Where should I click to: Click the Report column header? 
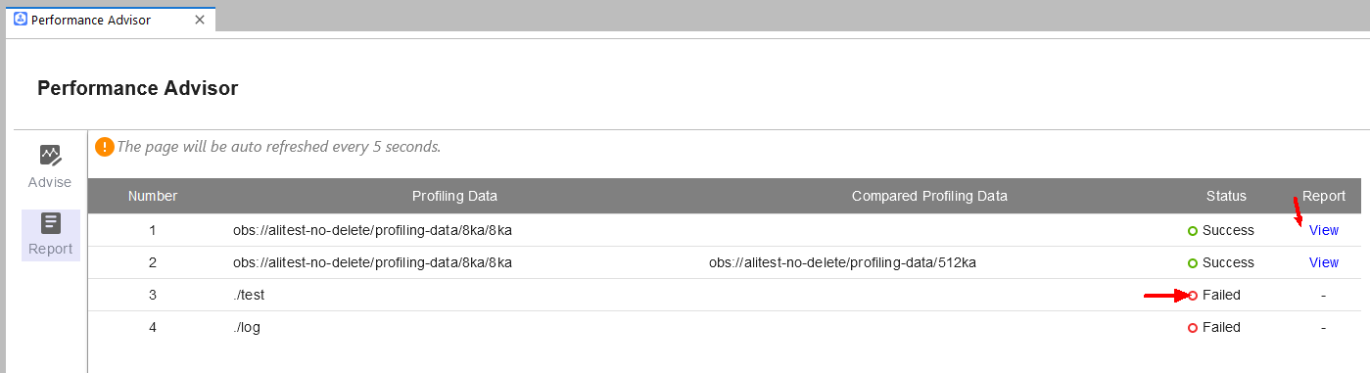click(1324, 196)
